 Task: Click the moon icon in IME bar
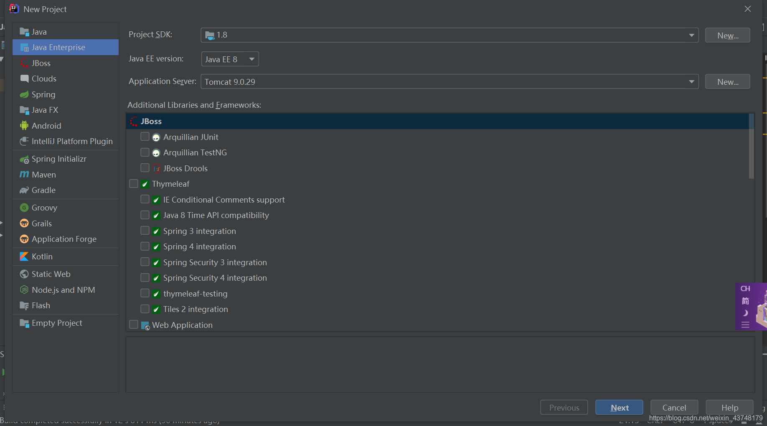[745, 313]
